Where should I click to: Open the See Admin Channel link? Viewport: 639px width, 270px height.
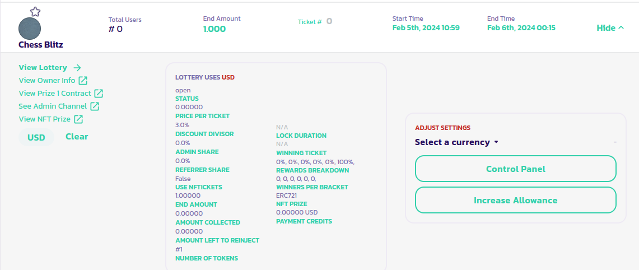pyautogui.click(x=53, y=106)
